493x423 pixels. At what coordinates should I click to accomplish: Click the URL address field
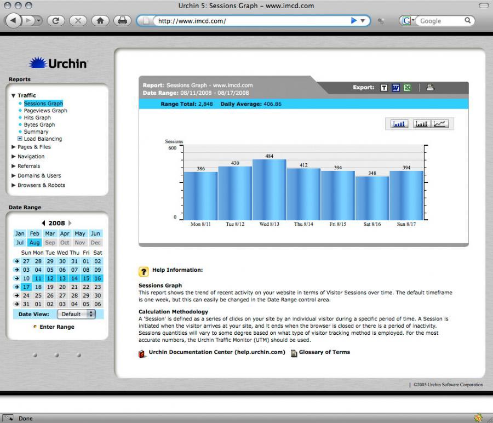tap(251, 21)
